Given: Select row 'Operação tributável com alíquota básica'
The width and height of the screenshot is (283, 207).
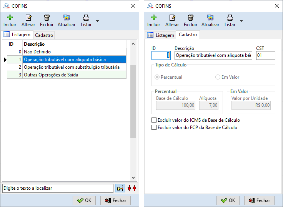Looking at the screenshot, I should pyautogui.click(x=67, y=60).
